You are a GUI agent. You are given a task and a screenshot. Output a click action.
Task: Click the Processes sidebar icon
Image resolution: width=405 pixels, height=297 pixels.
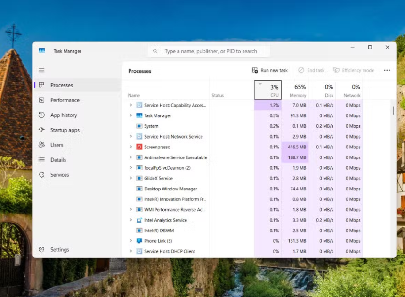click(x=41, y=85)
